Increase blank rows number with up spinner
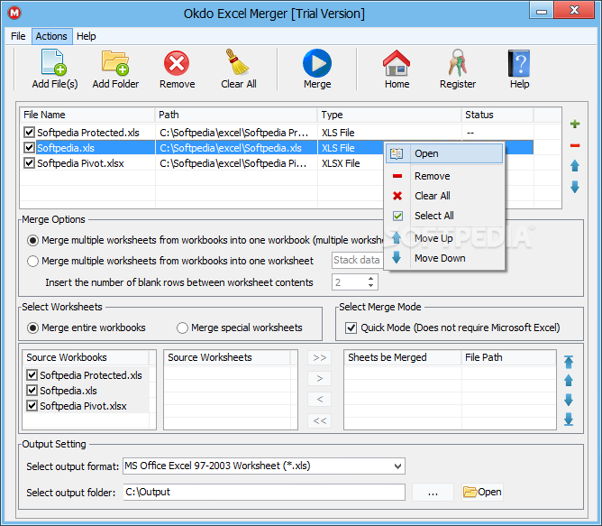 pyautogui.click(x=370, y=279)
